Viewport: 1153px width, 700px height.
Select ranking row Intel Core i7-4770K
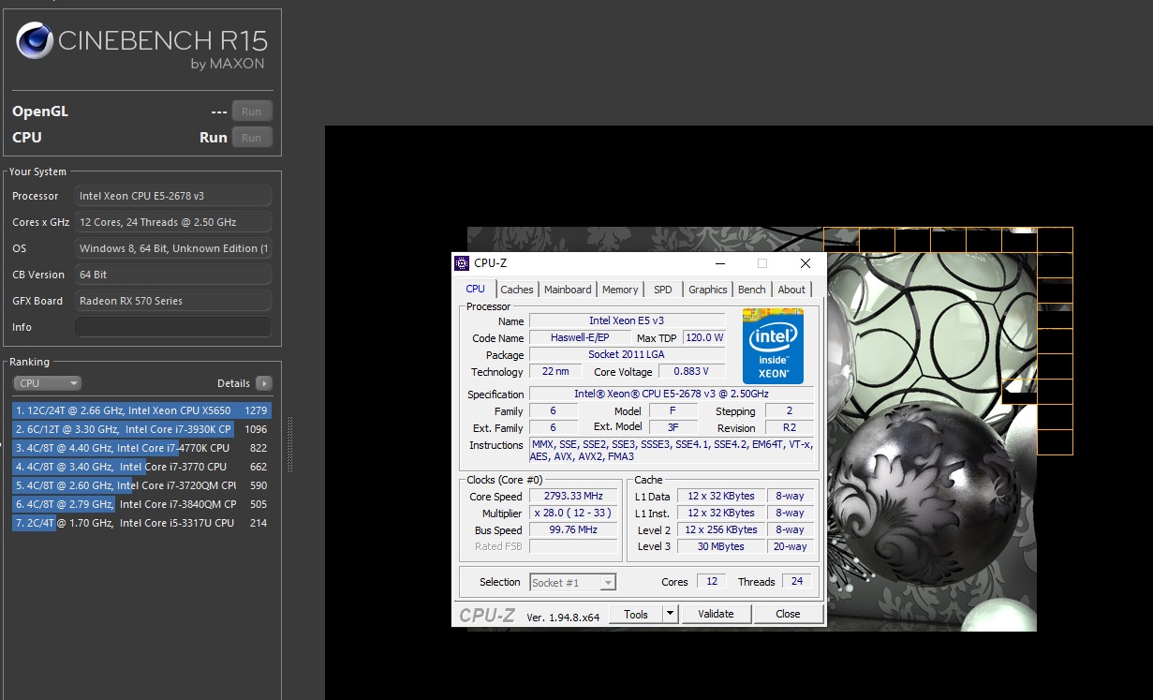tap(141, 448)
